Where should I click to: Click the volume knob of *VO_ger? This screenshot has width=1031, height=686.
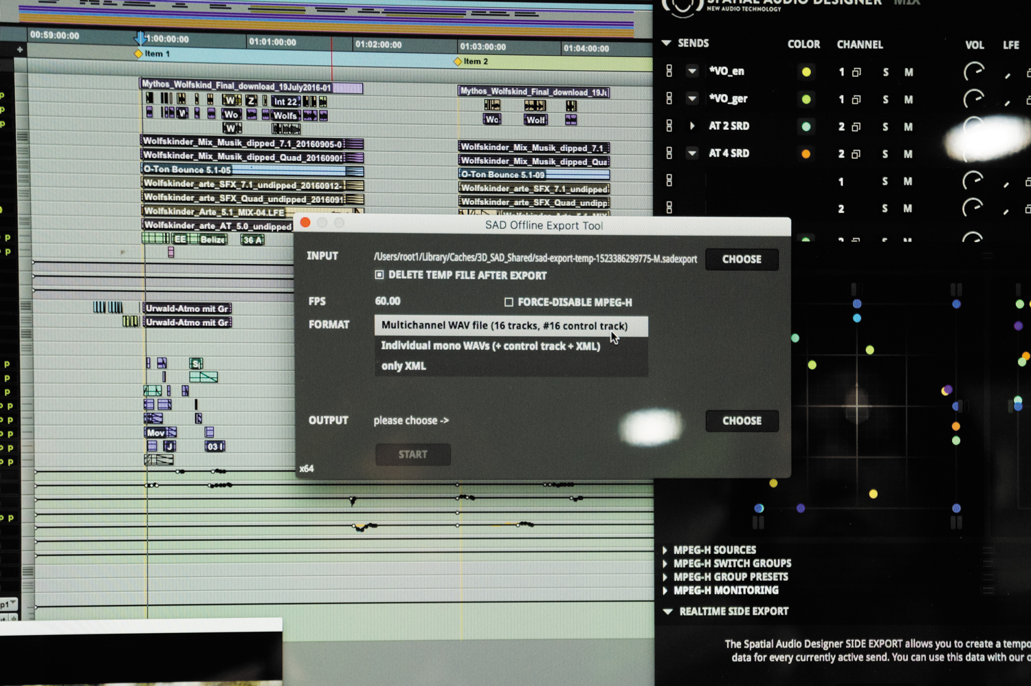[973, 99]
